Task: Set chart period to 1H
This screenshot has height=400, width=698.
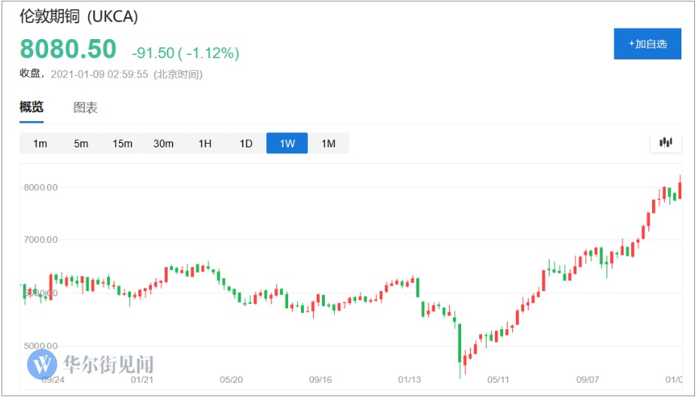Action: click(x=205, y=144)
